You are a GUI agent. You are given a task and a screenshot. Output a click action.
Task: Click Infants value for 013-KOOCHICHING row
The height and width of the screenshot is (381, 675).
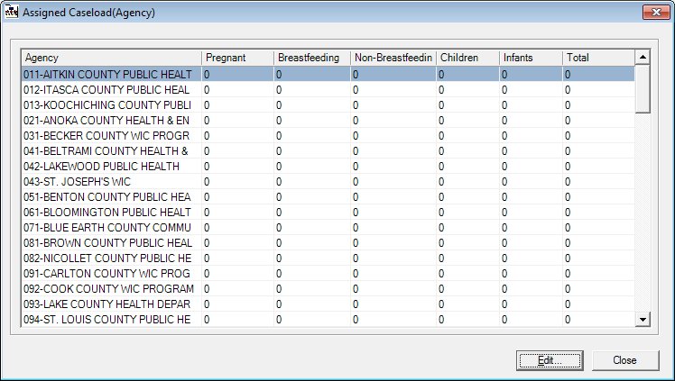504,105
